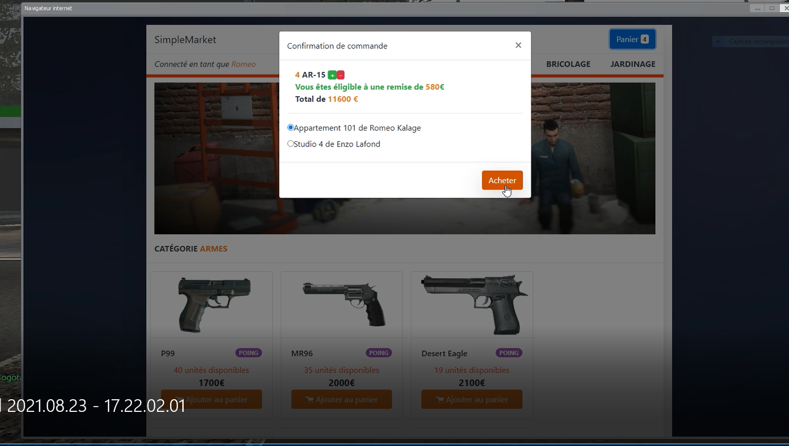This screenshot has height=446, width=789.
Task: Click the Desert Eagle image
Action: coord(475,305)
